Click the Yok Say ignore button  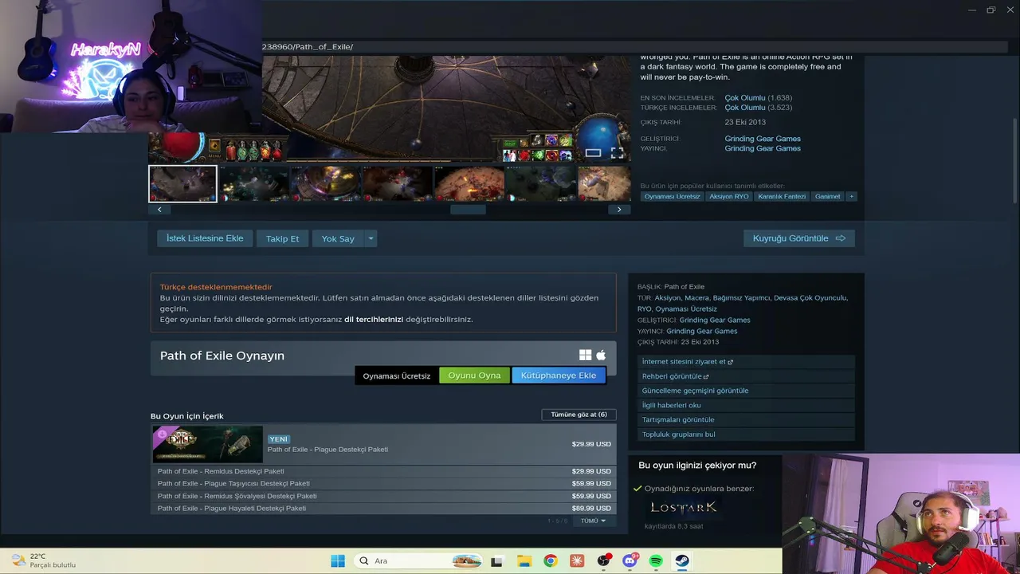pyautogui.click(x=338, y=238)
